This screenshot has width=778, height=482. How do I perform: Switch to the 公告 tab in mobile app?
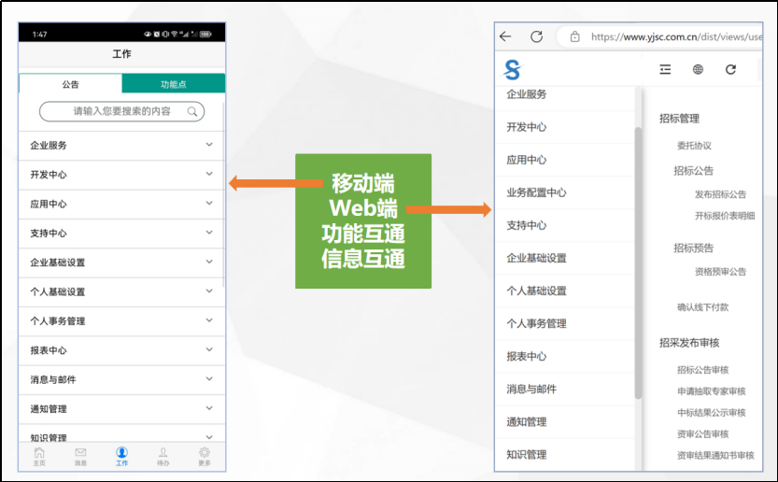(70, 84)
